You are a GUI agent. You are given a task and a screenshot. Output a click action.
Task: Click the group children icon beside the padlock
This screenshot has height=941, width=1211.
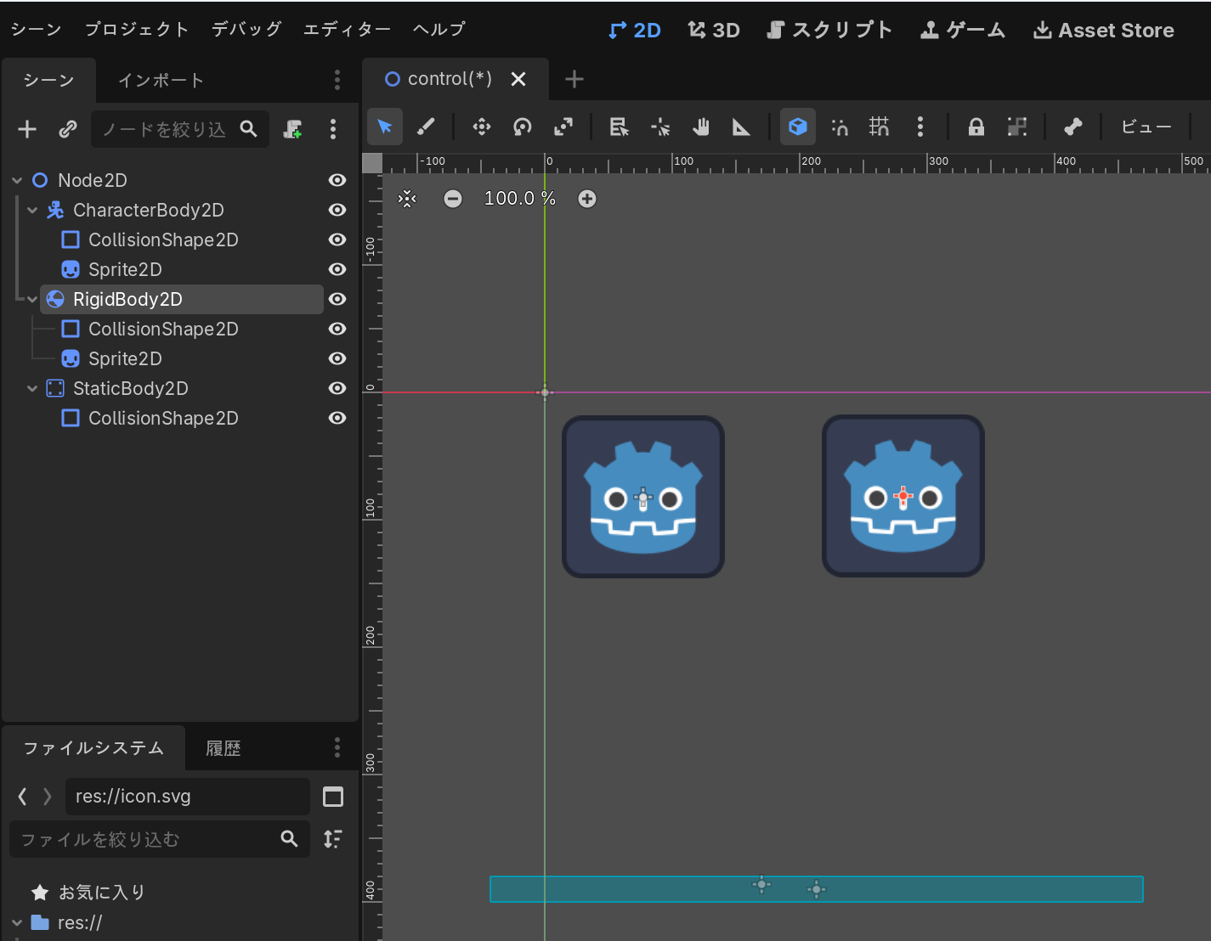coord(1017,127)
